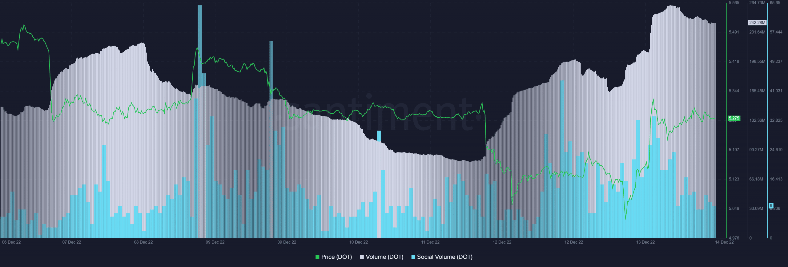This screenshot has height=267, width=788.
Task: Click the 10 Dec 22 date label
Action: [359, 242]
